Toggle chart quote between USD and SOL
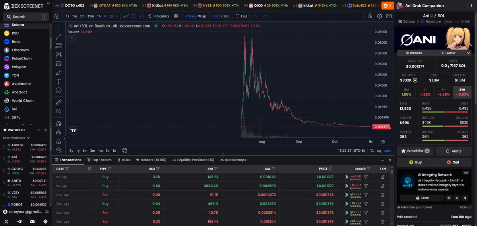Viewport: 477px width, 226px height. pyautogui.click(x=221, y=16)
